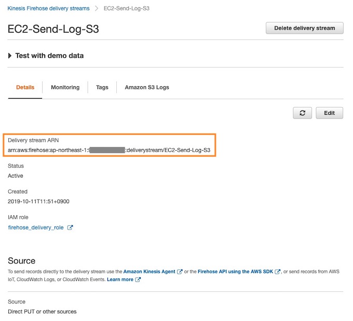
Task: Click external link icon beside firehose_delivery_role
Action: click(x=70, y=228)
